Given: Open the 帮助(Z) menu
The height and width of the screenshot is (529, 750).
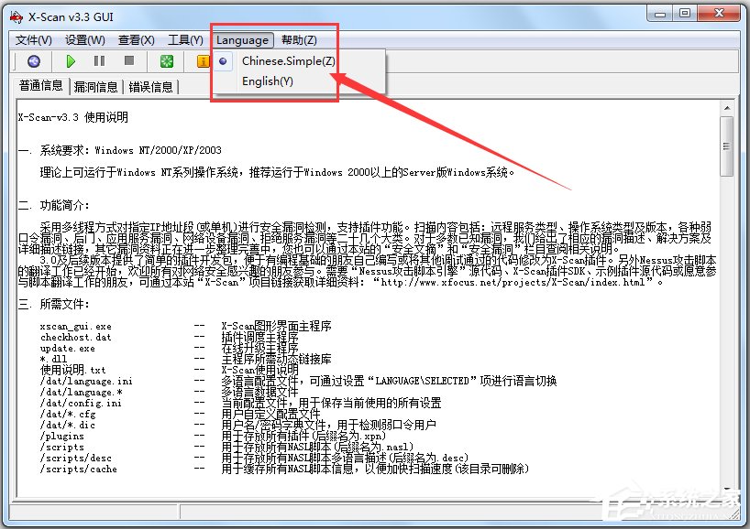Looking at the screenshot, I should click(x=298, y=39).
